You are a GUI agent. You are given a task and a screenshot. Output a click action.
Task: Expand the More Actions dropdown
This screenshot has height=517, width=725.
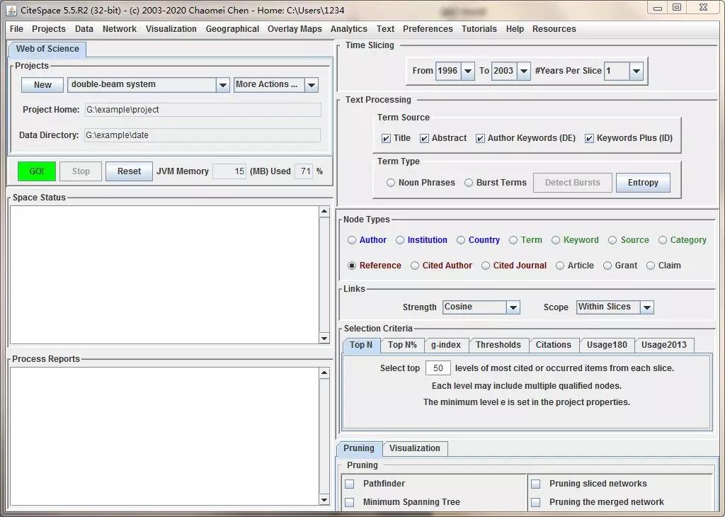click(312, 84)
